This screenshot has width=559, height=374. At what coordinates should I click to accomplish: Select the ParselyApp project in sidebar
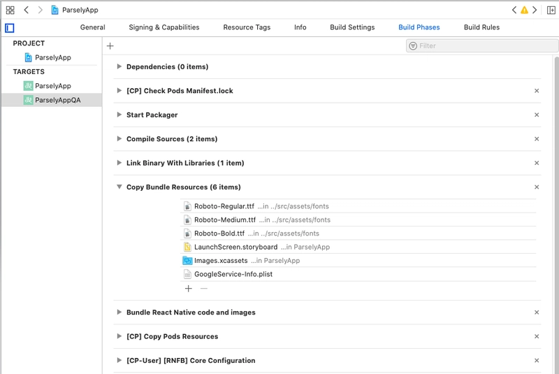52,57
